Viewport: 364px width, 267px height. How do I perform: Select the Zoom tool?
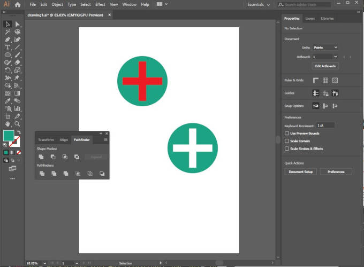pyautogui.click(x=17, y=124)
